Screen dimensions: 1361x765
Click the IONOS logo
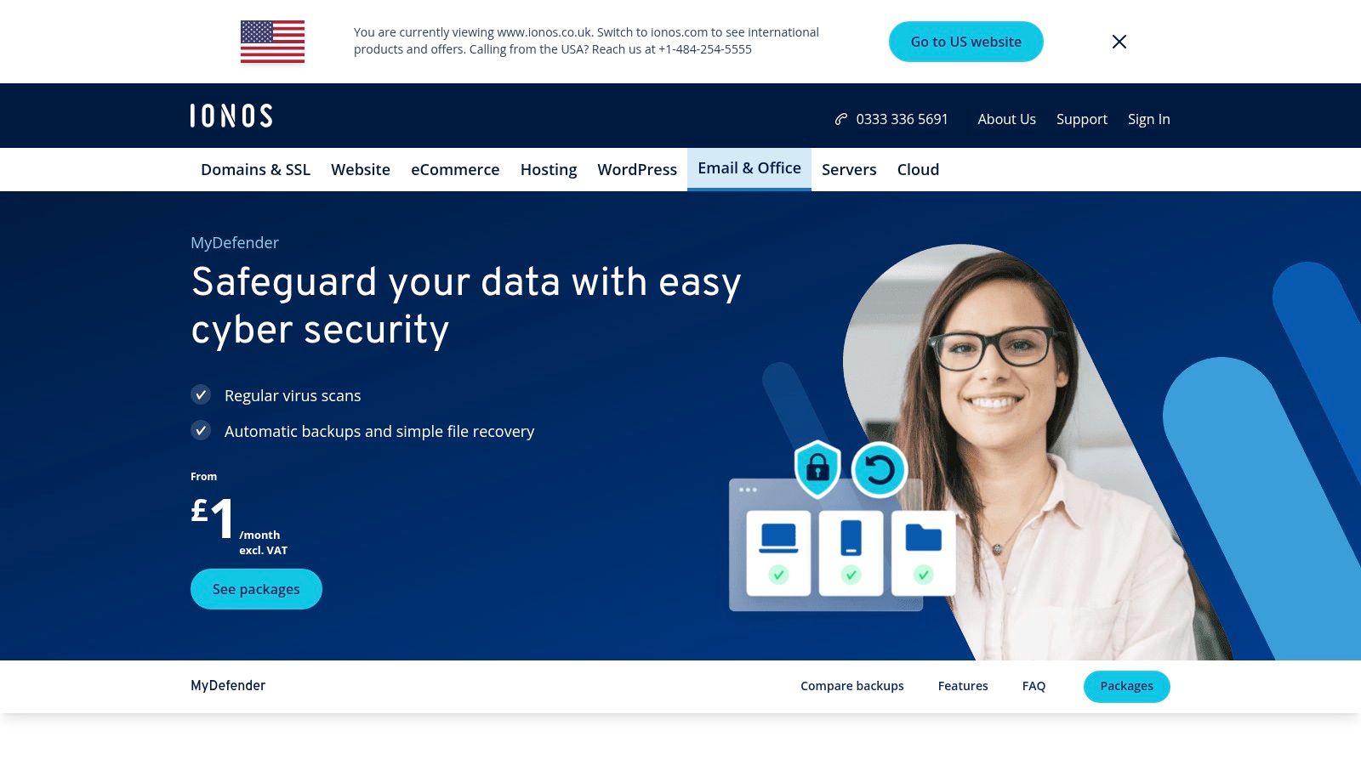231,116
